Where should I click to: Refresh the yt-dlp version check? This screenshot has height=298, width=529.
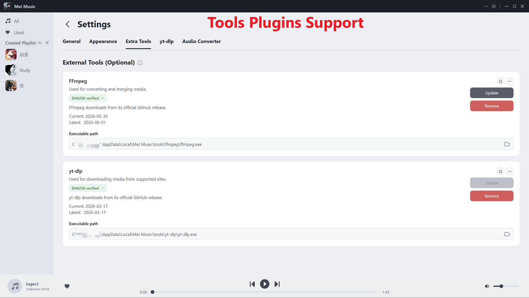click(x=500, y=171)
